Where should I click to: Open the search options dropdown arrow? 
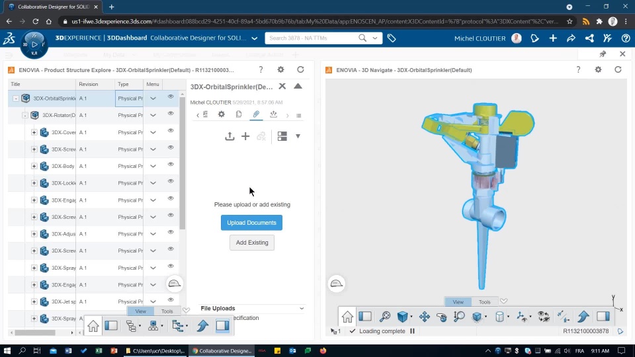click(375, 38)
